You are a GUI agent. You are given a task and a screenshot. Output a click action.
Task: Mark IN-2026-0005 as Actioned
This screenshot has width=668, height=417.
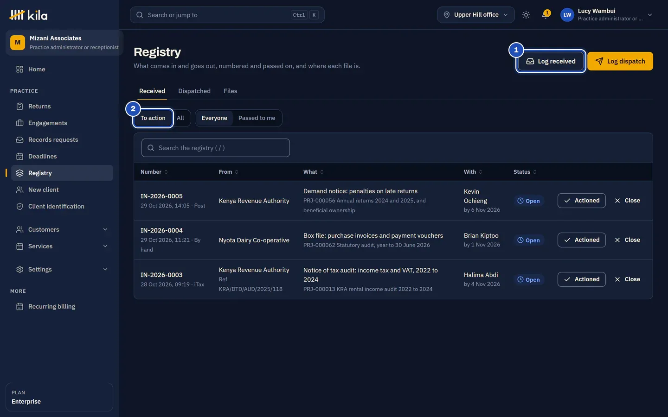pyautogui.click(x=582, y=201)
